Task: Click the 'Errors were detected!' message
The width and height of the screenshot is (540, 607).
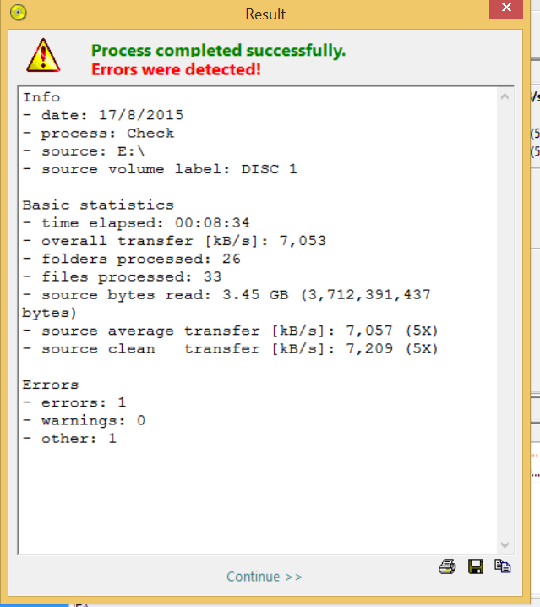Action: 176,69
